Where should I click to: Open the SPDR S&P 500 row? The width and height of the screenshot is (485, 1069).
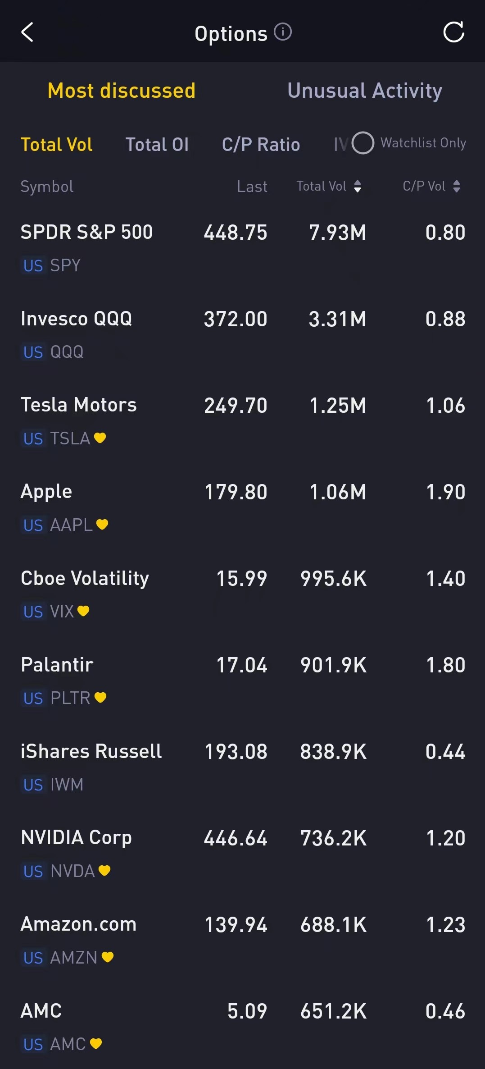click(242, 248)
